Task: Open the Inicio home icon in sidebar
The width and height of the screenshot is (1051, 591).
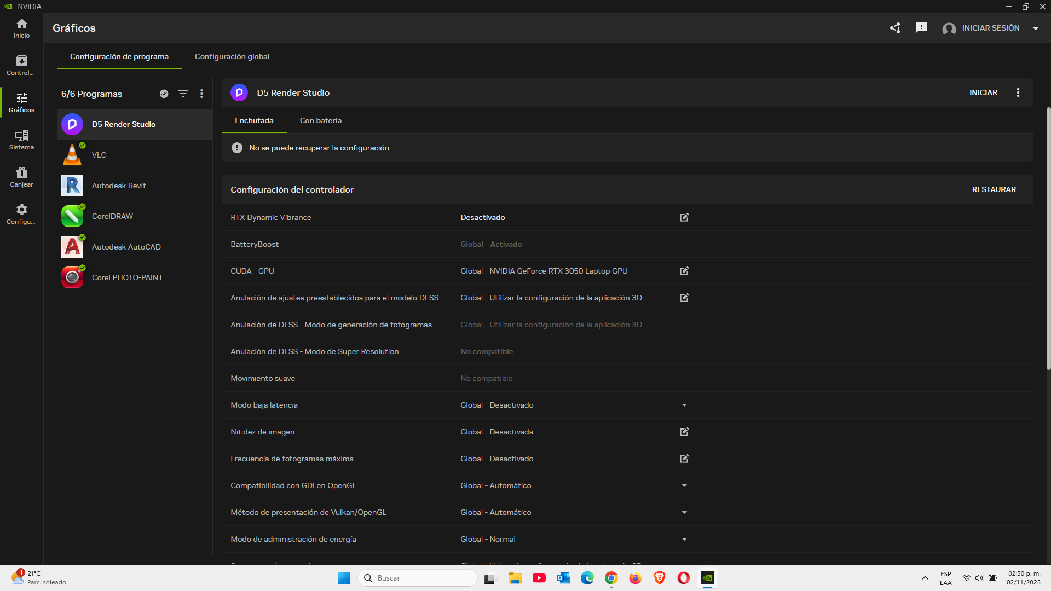Action: coord(21,28)
